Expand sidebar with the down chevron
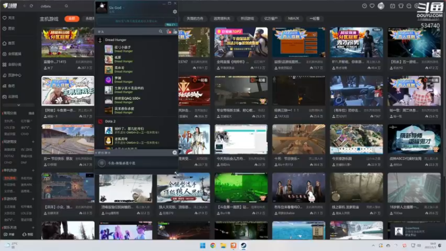 [x=18, y=105]
